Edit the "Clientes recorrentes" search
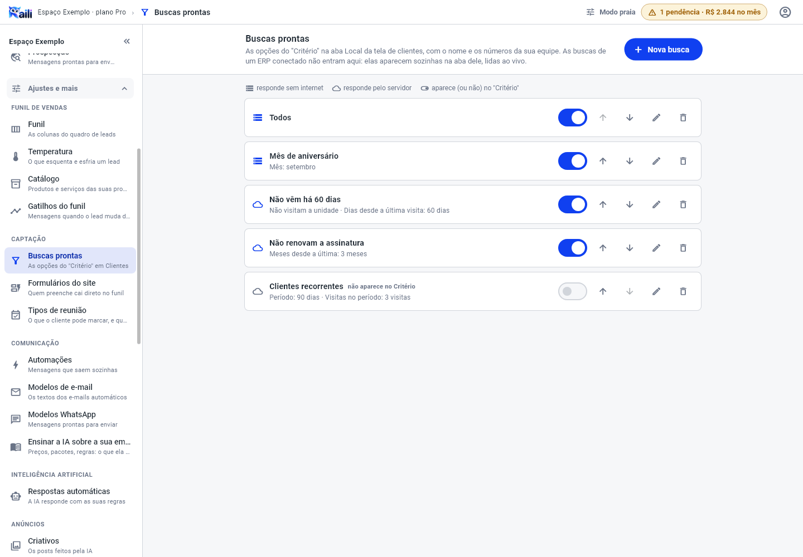Screen dimensions: 803x557 point(656,291)
